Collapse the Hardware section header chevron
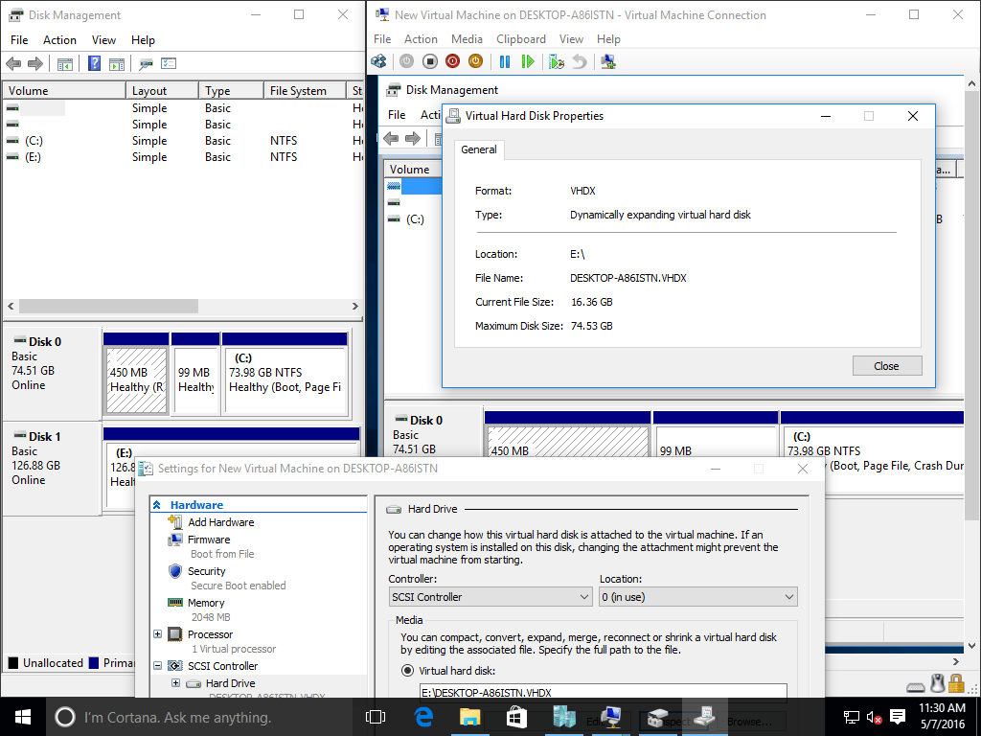The height and width of the screenshot is (736, 981). 157,505
